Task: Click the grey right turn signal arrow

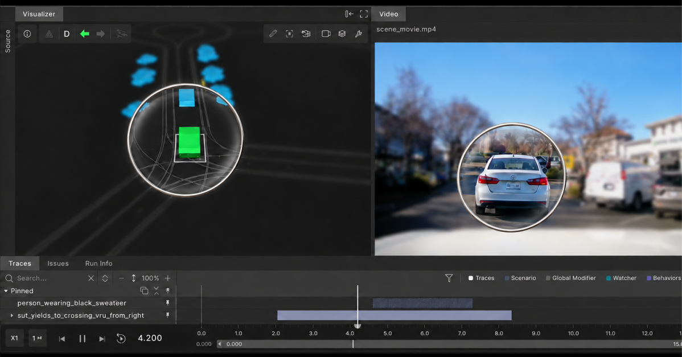Action: click(x=100, y=34)
